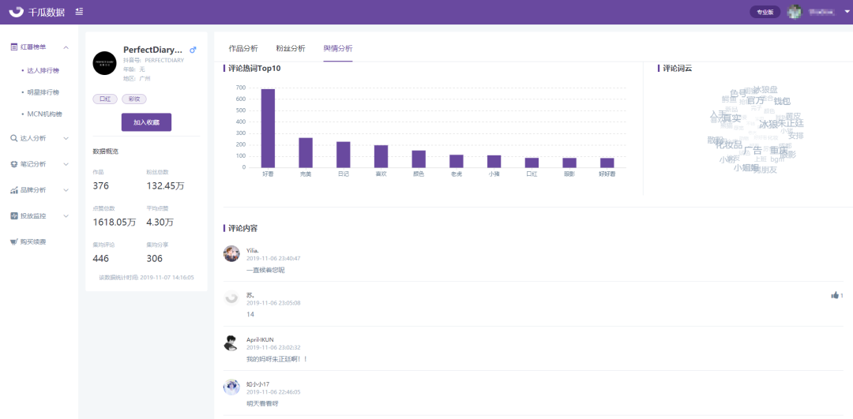The width and height of the screenshot is (853, 419).
Task: Click the 口红 bar in chart
Action: 532,163
